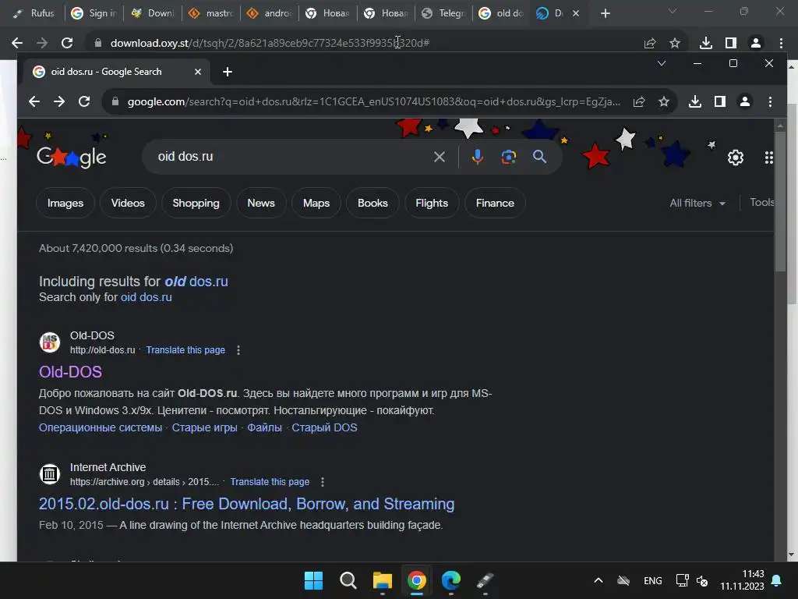This screenshot has height=599, width=798.
Task: Open 'Операционные системы' sitelink
Action: 101,427
